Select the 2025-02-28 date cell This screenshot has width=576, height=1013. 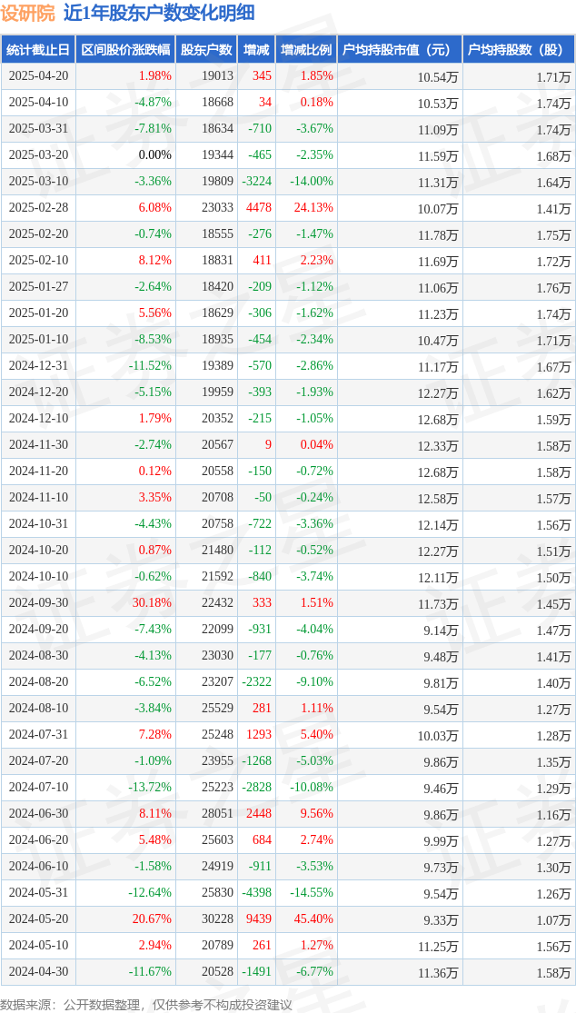click(38, 207)
